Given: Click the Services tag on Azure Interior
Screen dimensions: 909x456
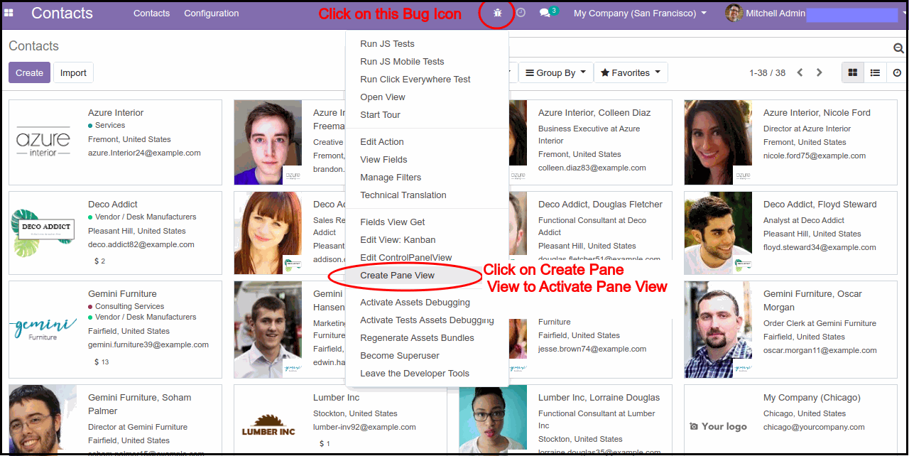Looking at the screenshot, I should tap(107, 125).
